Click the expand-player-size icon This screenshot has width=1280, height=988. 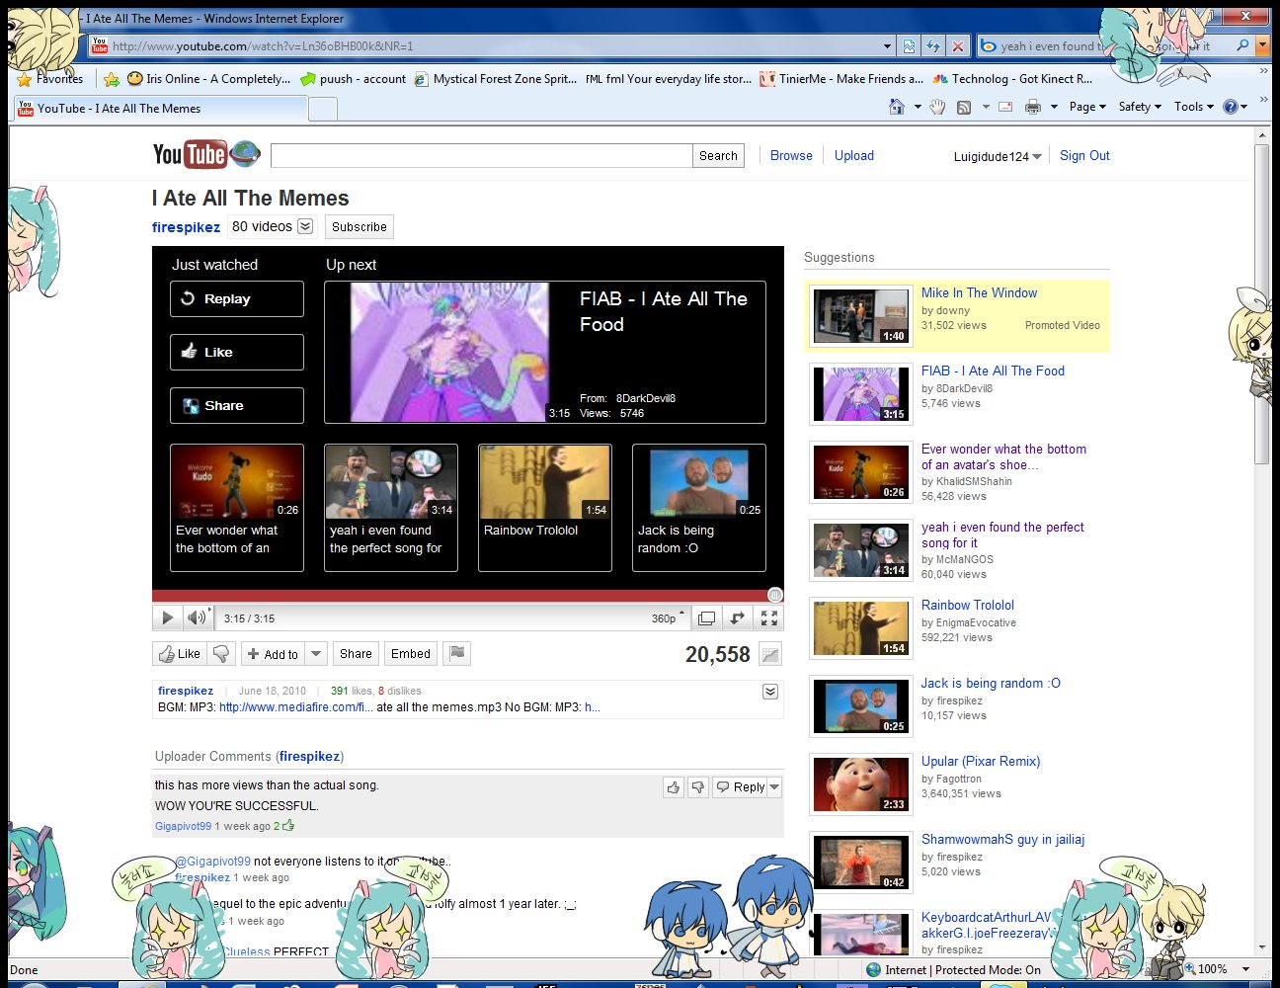[706, 618]
